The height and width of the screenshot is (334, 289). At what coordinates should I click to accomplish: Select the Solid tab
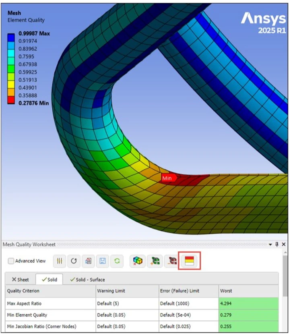tap(50, 280)
